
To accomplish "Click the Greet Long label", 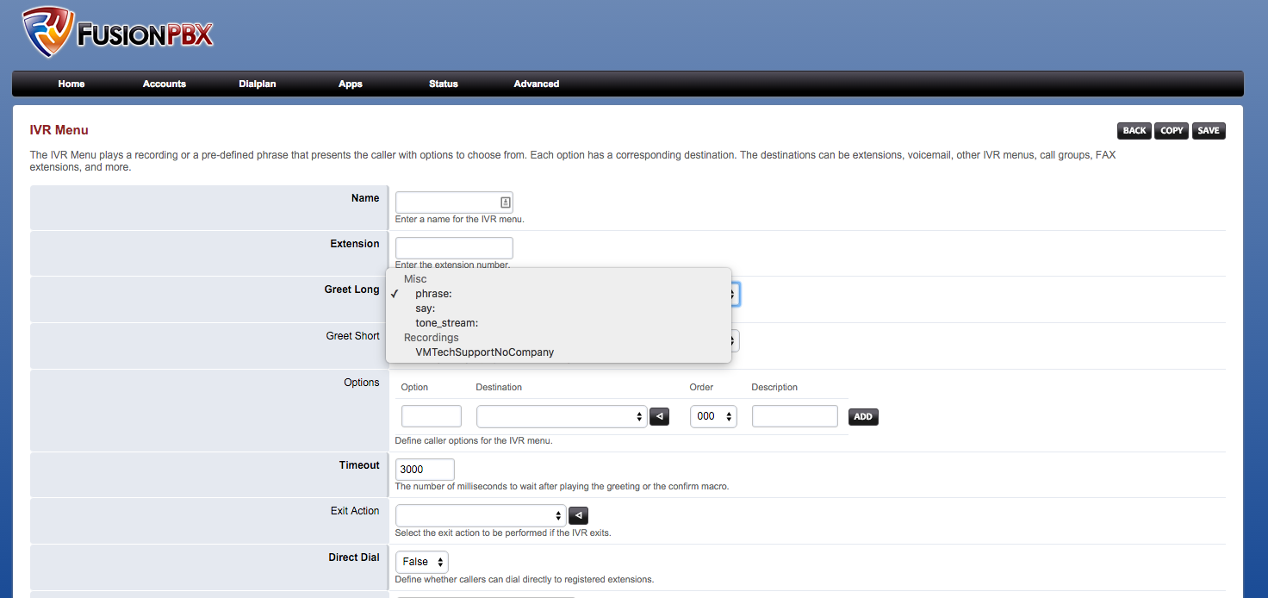I will 351,290.
